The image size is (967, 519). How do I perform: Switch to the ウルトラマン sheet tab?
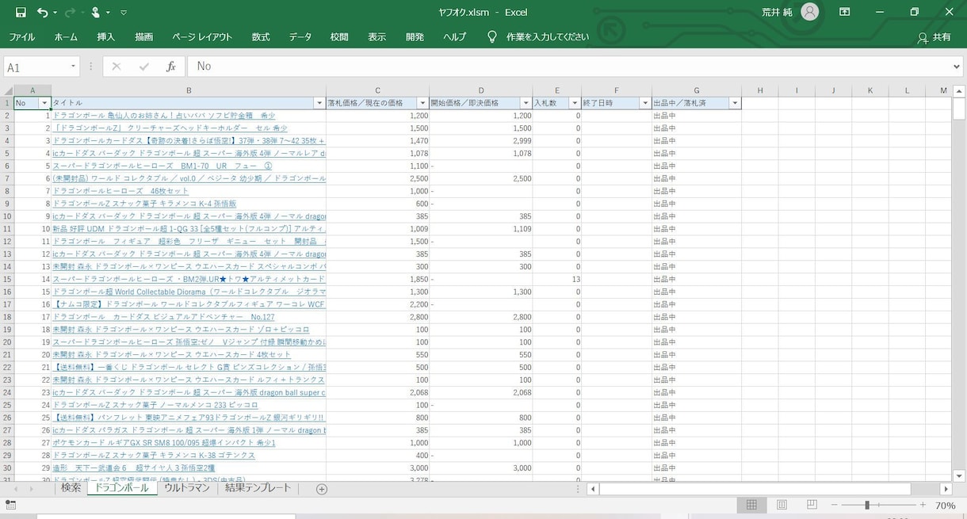187,488
